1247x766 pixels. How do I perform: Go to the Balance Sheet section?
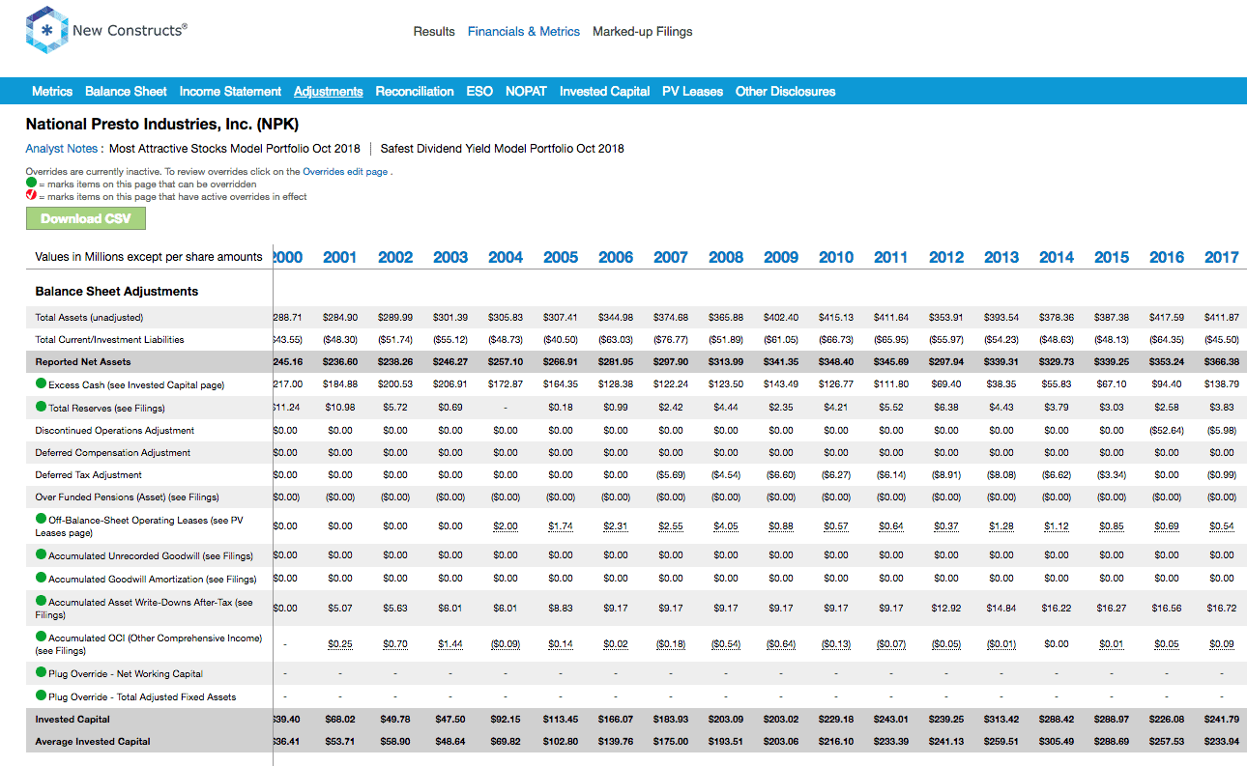(x=126, y=92)
